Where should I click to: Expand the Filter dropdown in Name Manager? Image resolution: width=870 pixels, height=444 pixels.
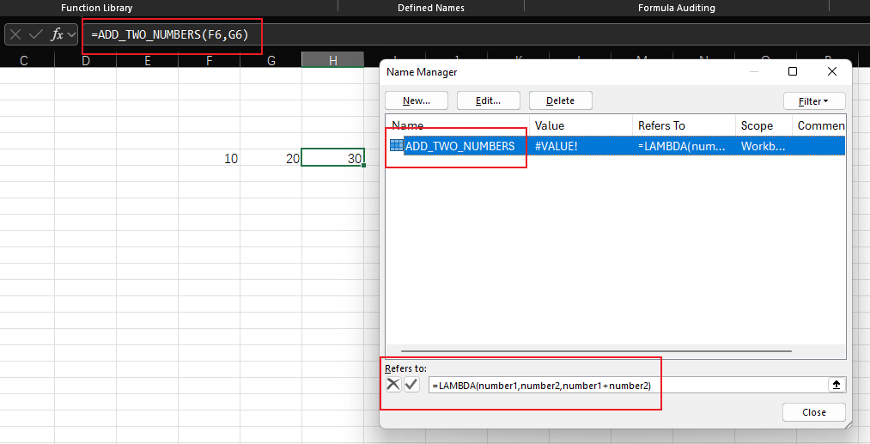813,100
